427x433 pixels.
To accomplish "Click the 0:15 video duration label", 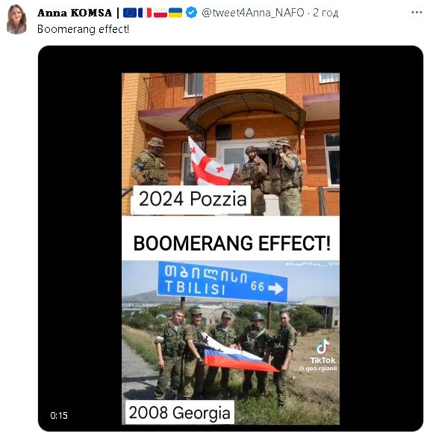I will 59,415.
